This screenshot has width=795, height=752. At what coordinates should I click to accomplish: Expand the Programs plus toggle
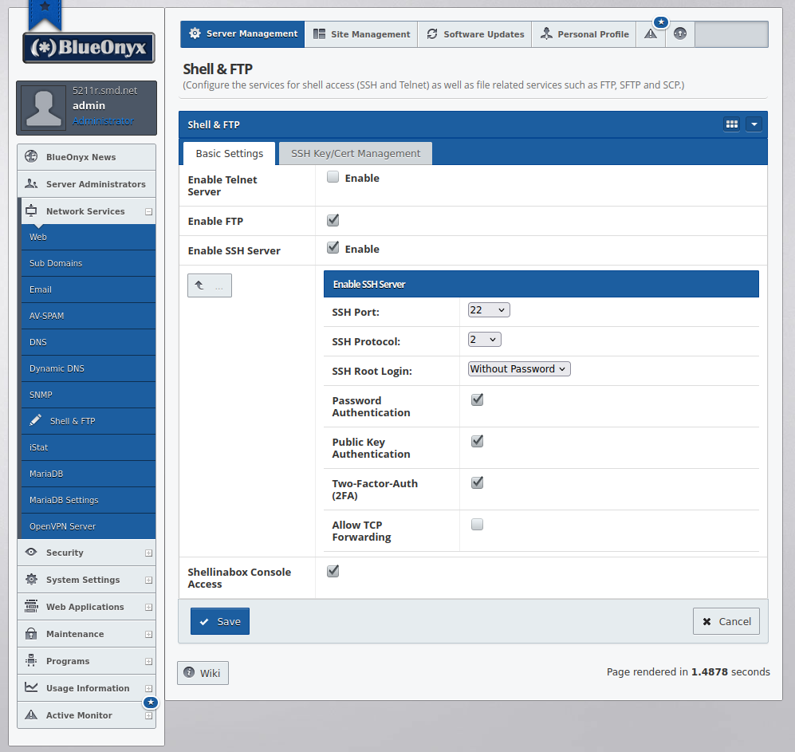pos(148,661)
